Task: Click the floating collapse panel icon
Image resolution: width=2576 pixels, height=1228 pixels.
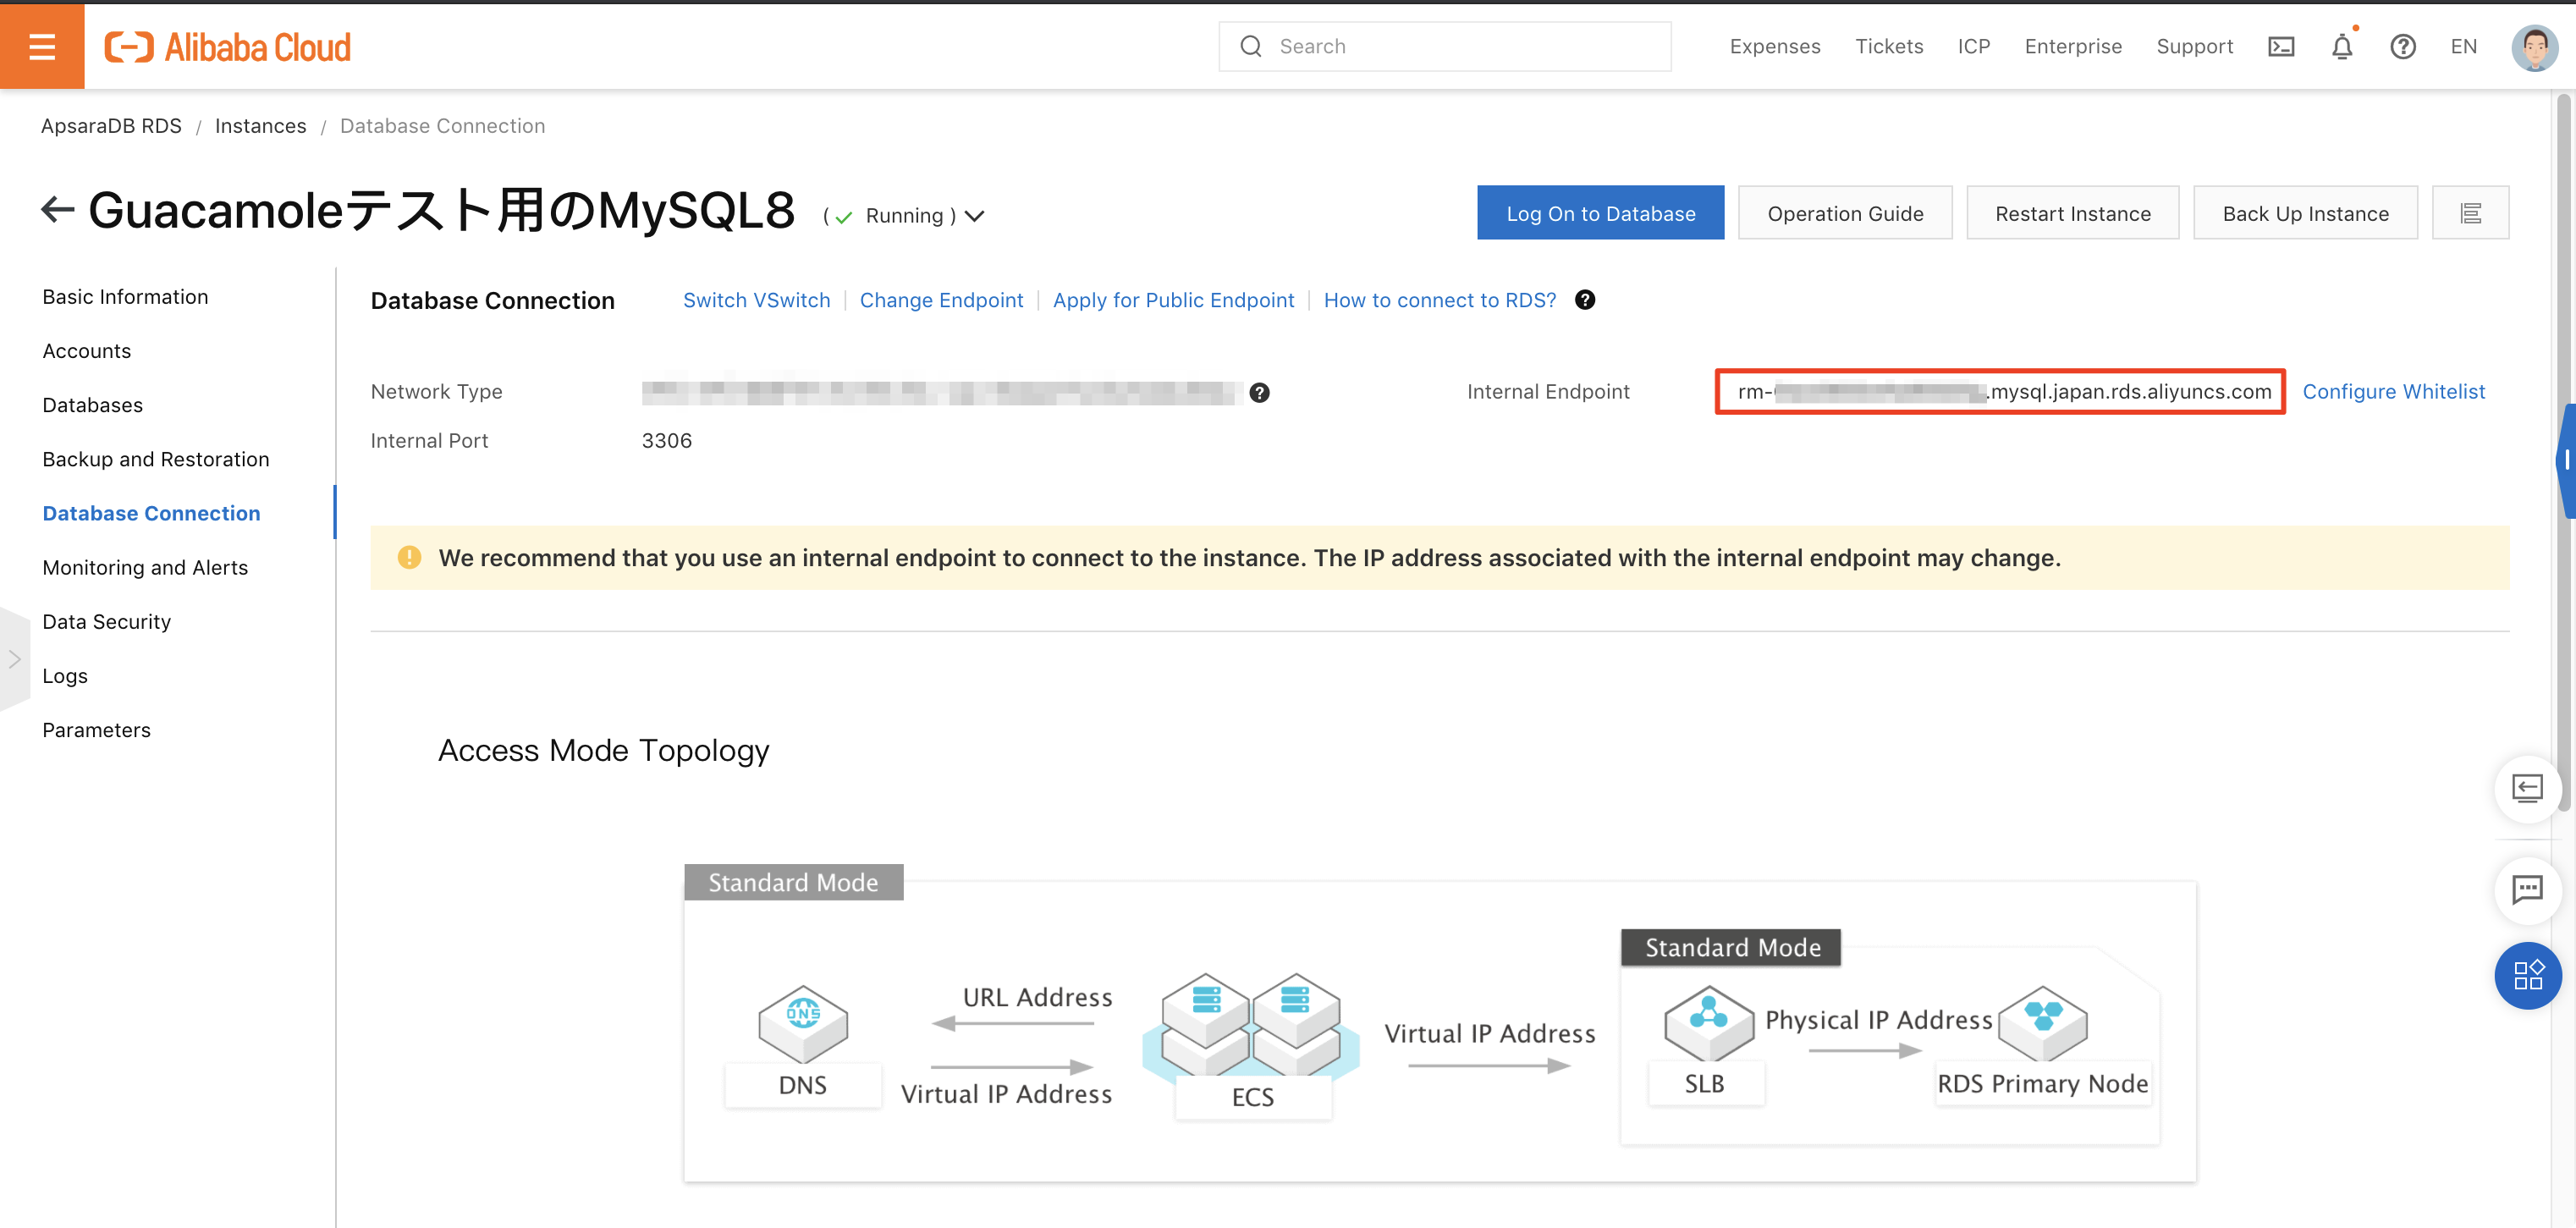Action: click(2527, 789)
